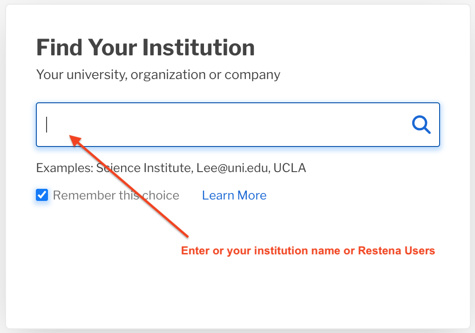The height and width of the screenshot is (333, 475).
Task: Click the blue magnifying glass search icon
Action: click(421, 125)
